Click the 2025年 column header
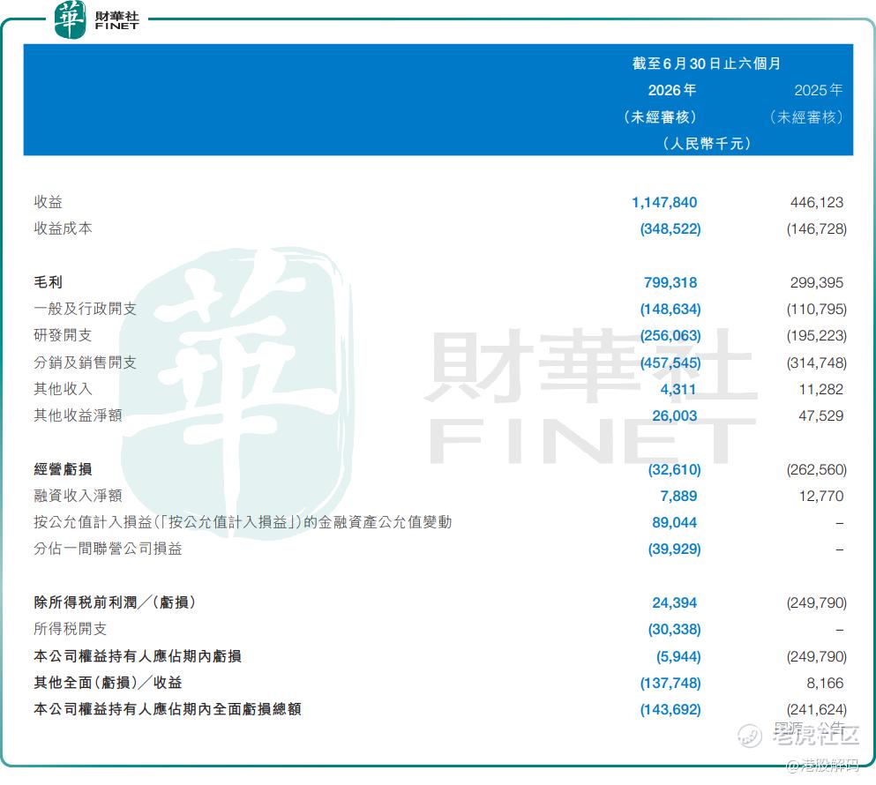 pos(819,90)
